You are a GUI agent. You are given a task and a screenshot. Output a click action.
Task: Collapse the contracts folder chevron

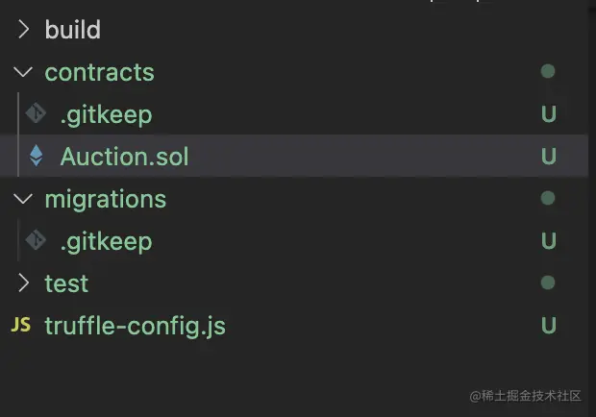tap(24, 72)
